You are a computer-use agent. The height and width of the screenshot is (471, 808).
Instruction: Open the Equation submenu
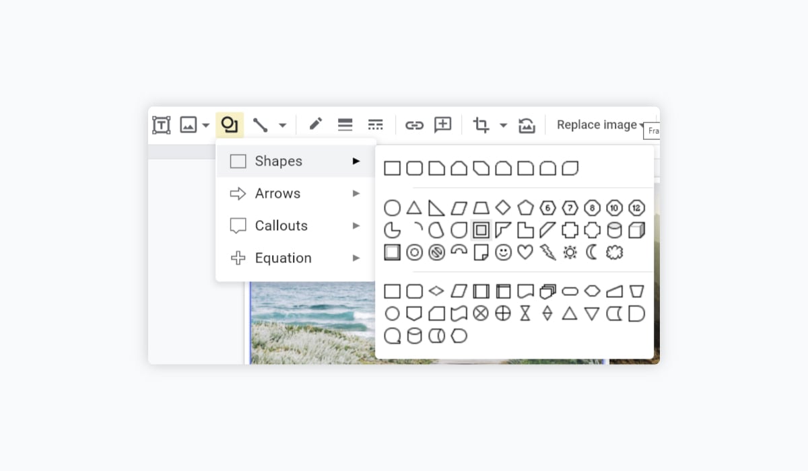pos(296,258)
